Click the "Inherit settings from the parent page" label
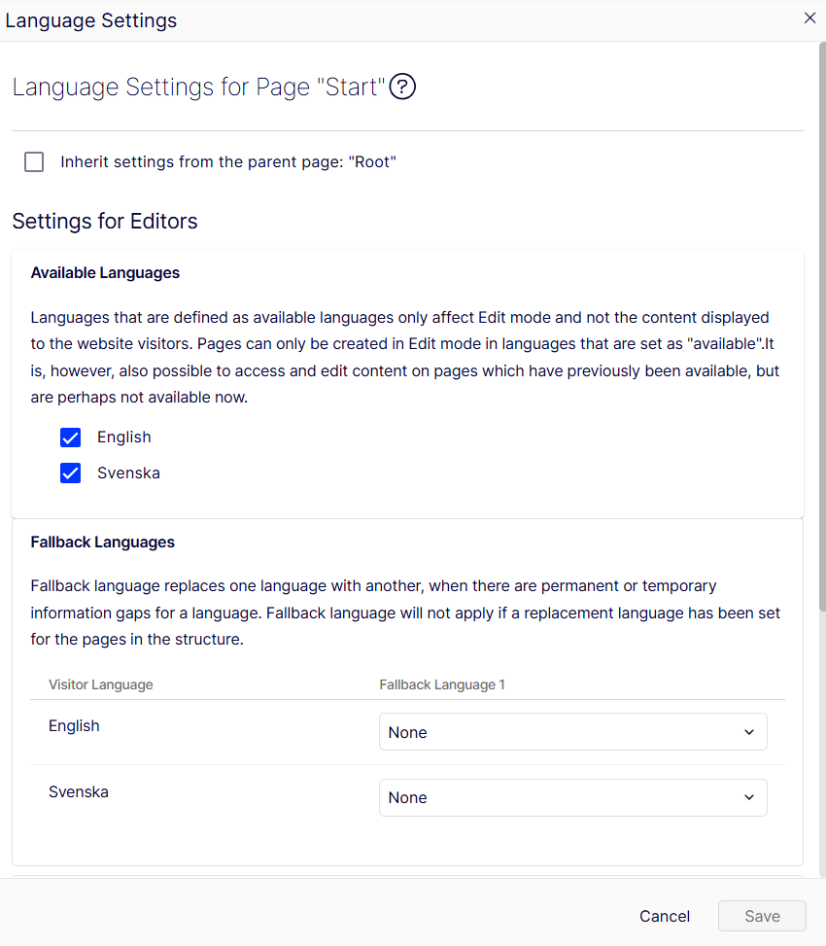The image size is (826, 946). coord(228,161)
